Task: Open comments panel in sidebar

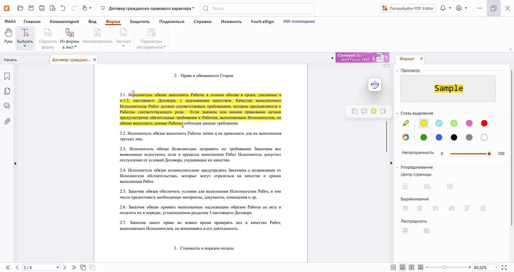Action: [7, 106]
